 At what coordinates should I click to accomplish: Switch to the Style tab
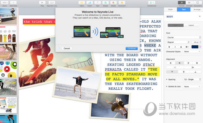tap(170, 9)
